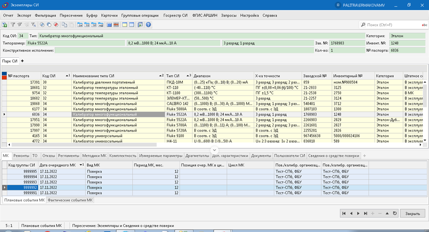Open the ФГИС АРШИН menu
Image resolution: width=429 pixels, height=232 pixels.
[x=205, y=15]
